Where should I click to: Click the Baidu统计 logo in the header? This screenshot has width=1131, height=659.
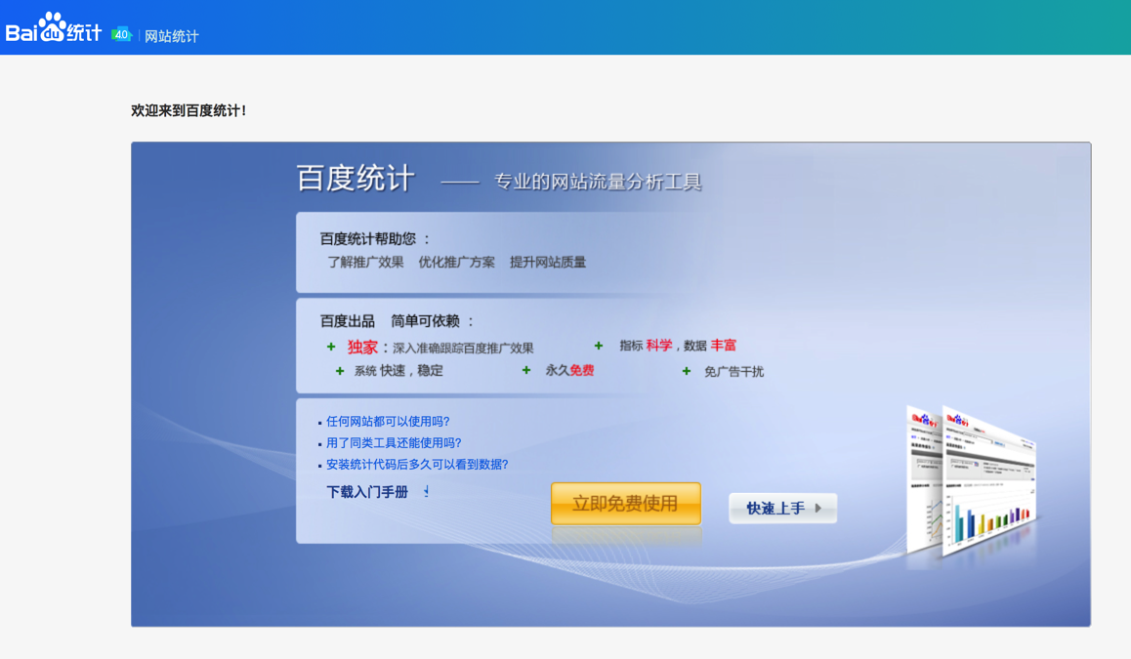(54, 29)
